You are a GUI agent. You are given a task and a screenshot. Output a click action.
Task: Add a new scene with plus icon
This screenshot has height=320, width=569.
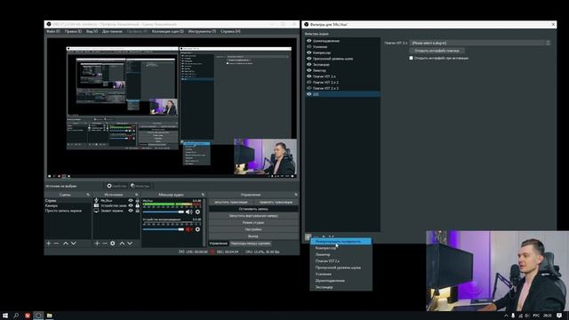point(49,243)
